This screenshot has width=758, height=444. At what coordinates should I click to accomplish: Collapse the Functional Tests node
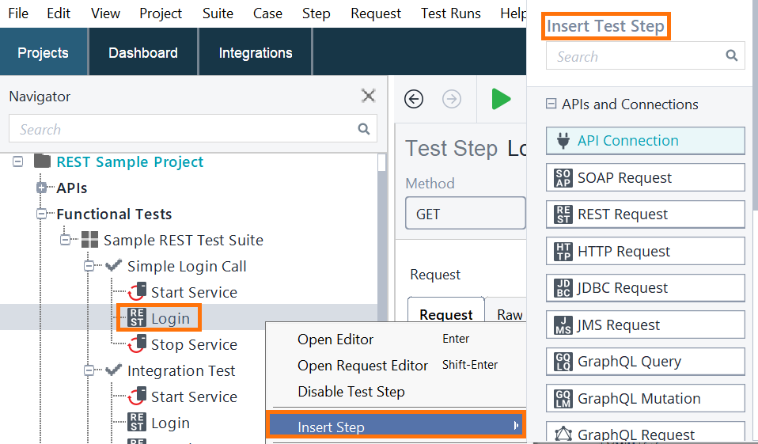tap(42, 214)
